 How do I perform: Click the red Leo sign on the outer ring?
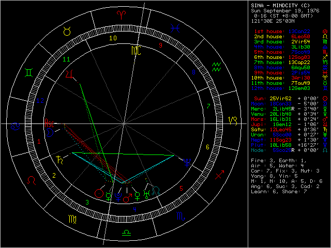coord(32,180)
